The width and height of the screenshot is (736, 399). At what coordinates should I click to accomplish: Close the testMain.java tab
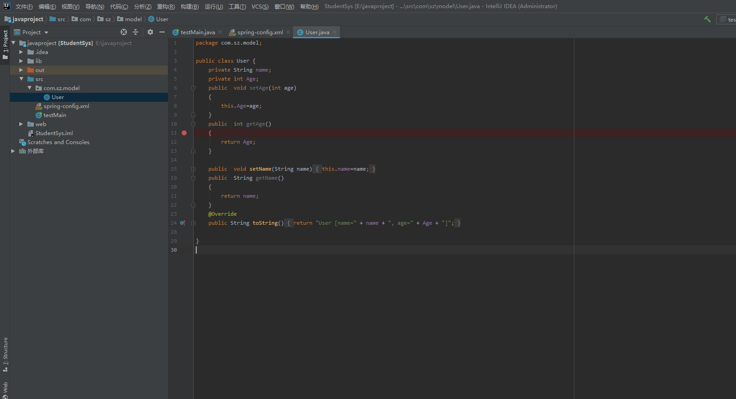(x=220, y=32)
